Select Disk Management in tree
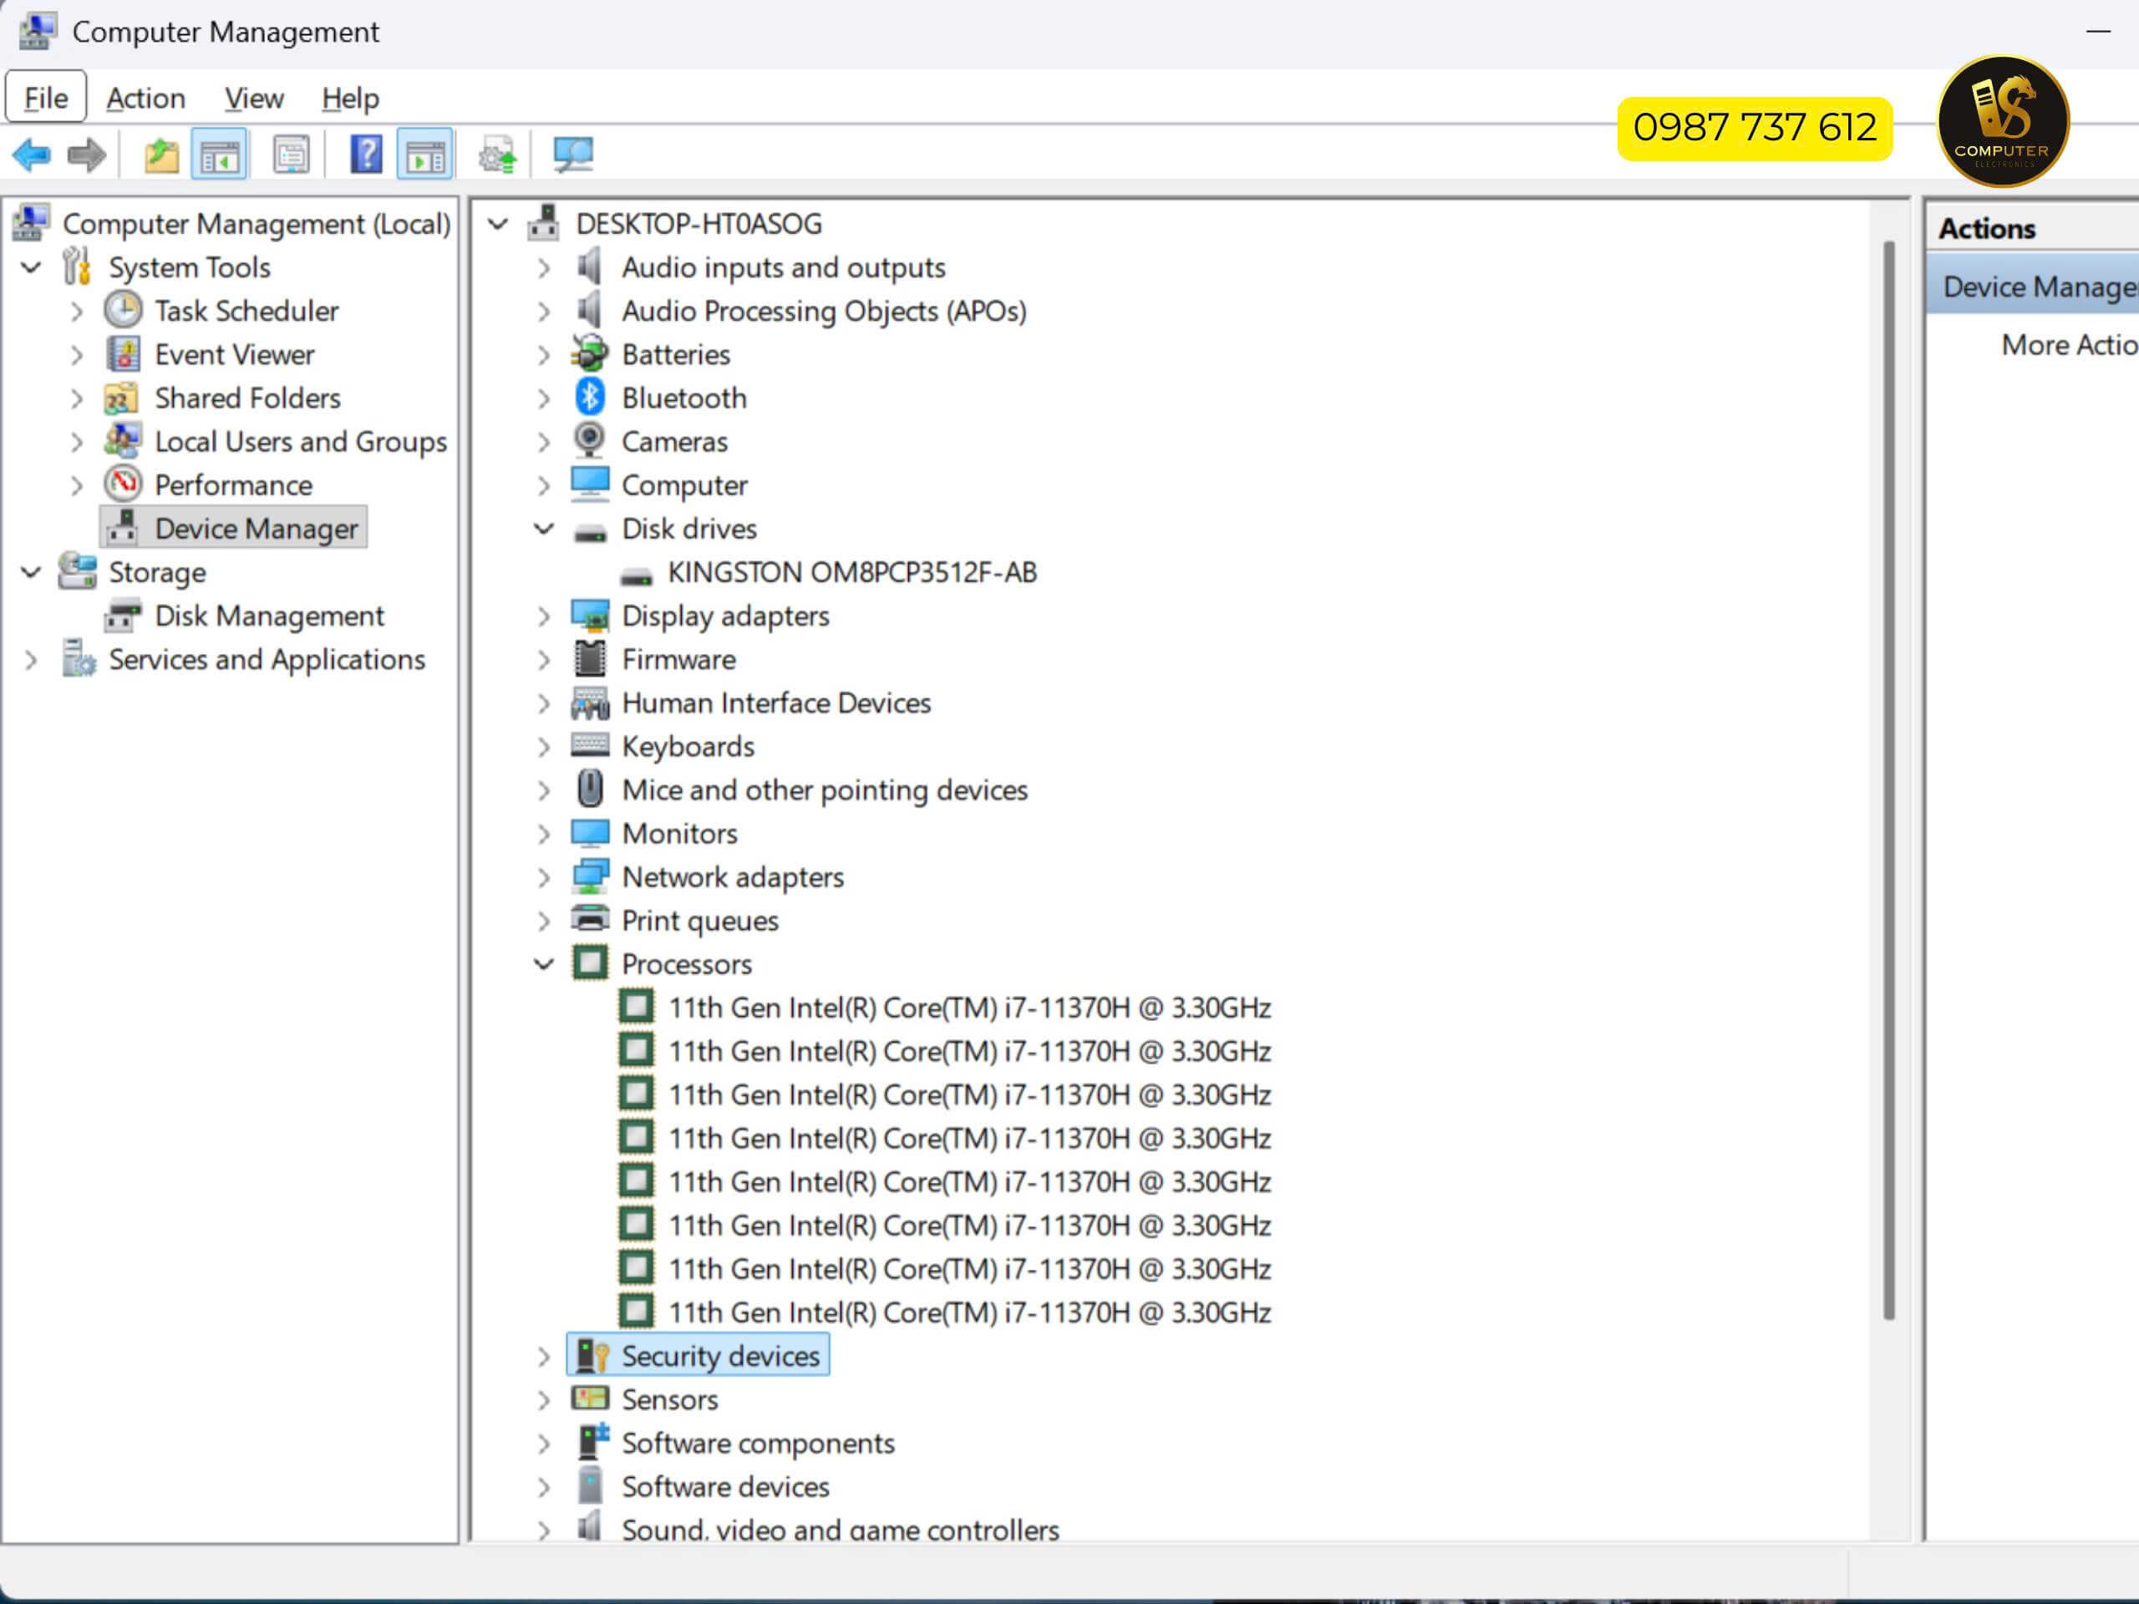Image resolution: width=2139 pixels, height=1604 pixels. pos(270,616)
